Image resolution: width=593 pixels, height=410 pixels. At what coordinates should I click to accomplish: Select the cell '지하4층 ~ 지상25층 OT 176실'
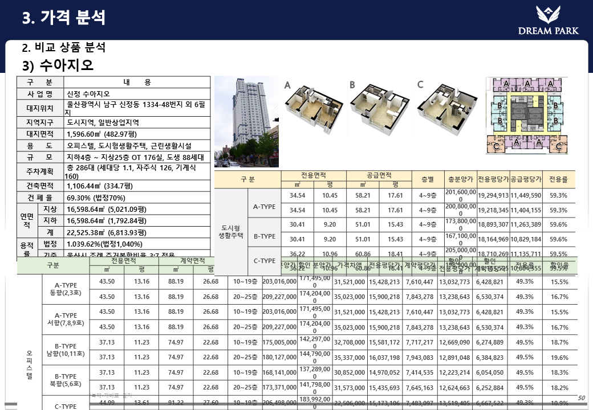pyautogui.click(x=137, y=157)
